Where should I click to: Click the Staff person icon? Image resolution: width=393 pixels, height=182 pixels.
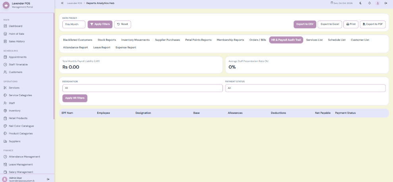pyautogui.click(x=5, y=103)
